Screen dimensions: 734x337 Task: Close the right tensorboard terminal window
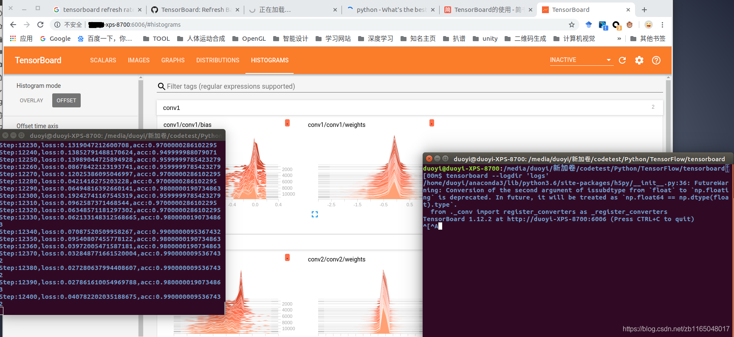click(x=429, y=159)
